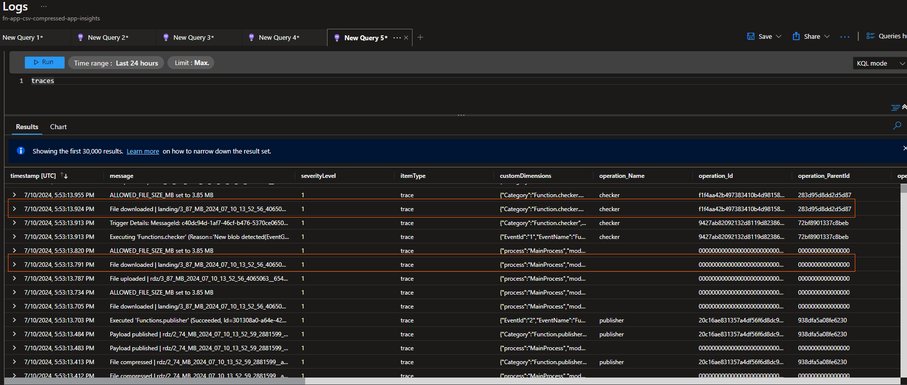
Task: Sort by timestamp [UTC] arrows
Action: [x=64, y=175]
